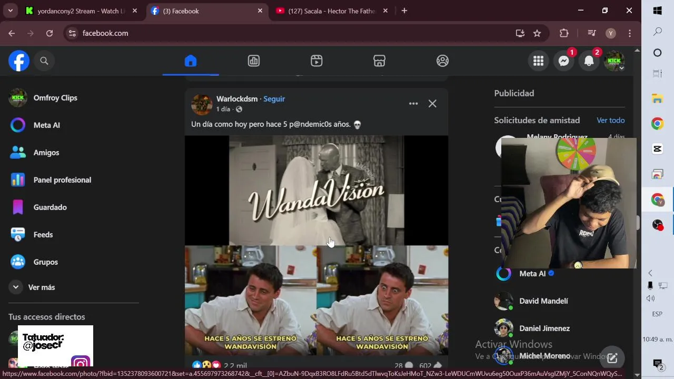Open Meta AI contact chat
Image resolution: width=674 pixels, height=379 pixels.
(x=532, y=274)
